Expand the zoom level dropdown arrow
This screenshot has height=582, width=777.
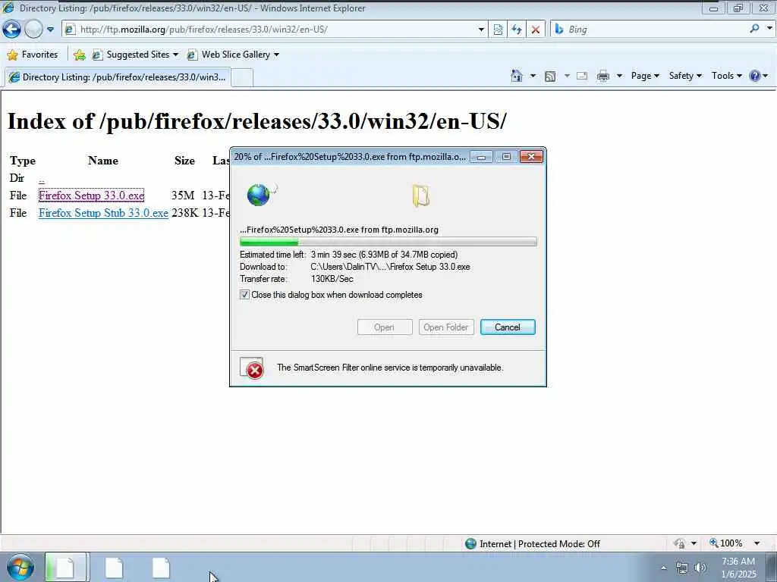pyautogui.click(x=757, y=543)
